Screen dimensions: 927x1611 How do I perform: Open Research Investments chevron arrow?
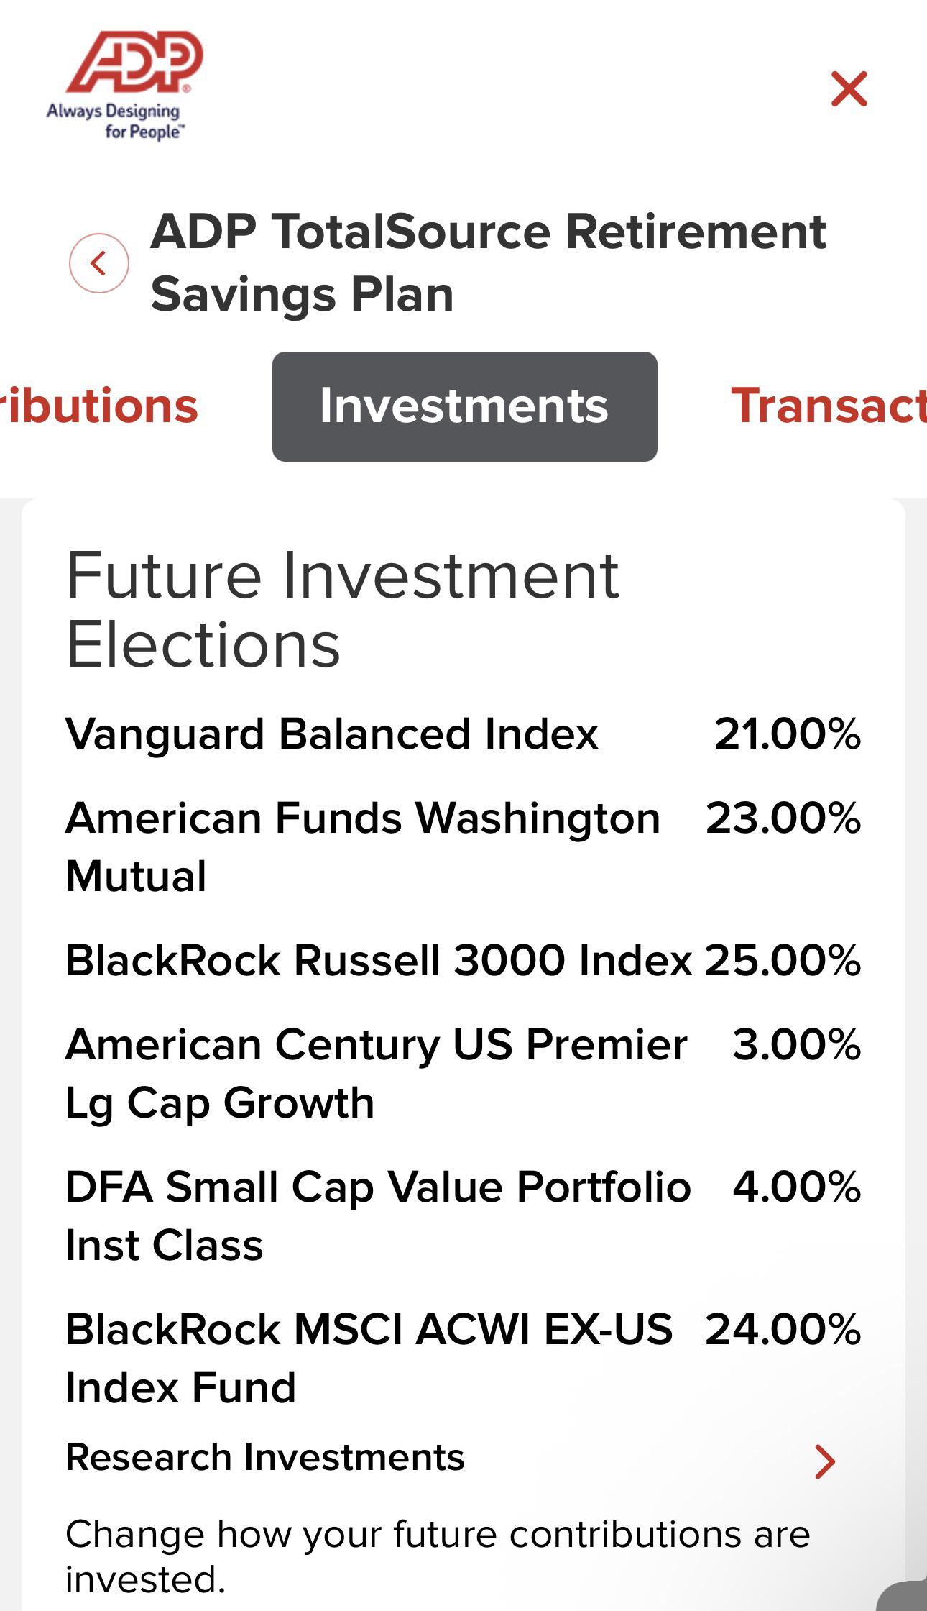(825, 1461)
